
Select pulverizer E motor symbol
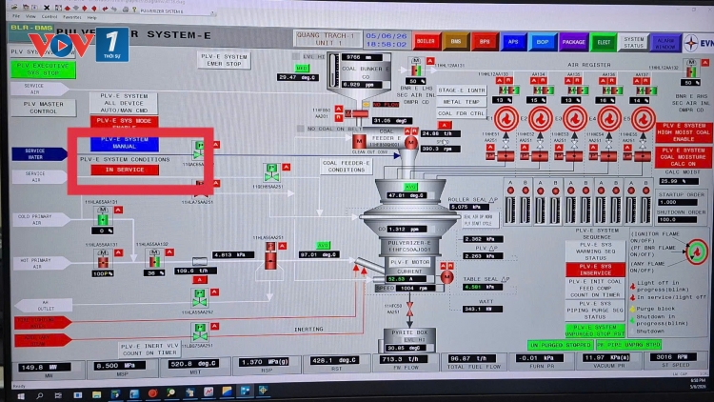coord(446,276)
